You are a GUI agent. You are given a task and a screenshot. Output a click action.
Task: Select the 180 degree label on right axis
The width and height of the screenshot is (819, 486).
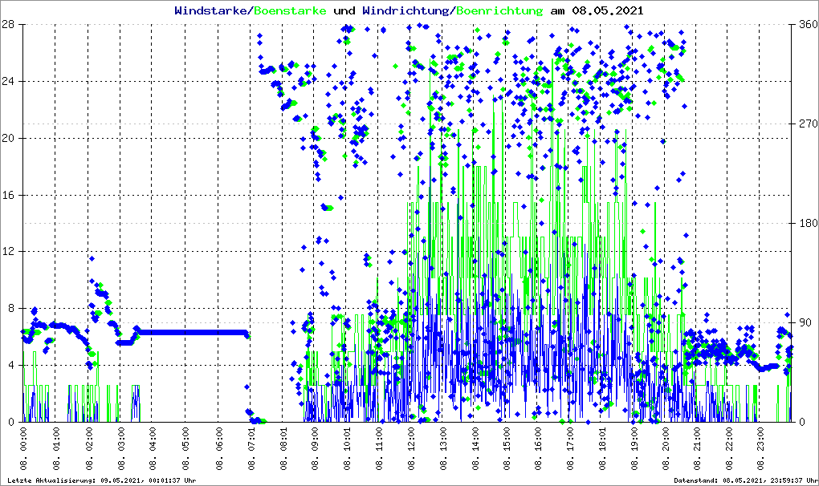806,224
